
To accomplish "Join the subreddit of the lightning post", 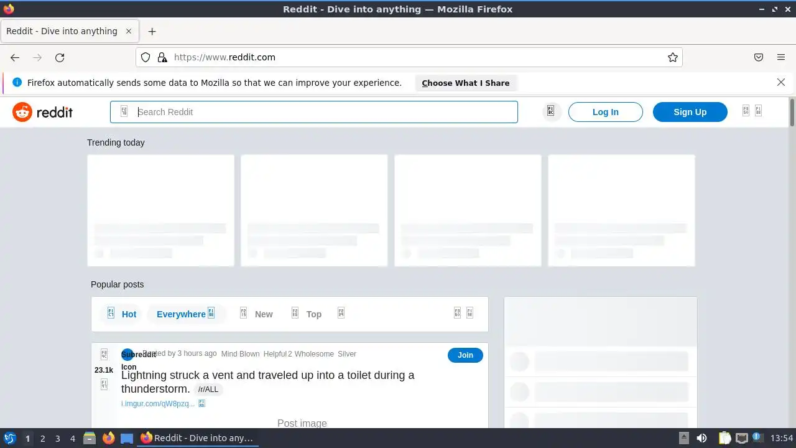I will (x=465, y=355).
